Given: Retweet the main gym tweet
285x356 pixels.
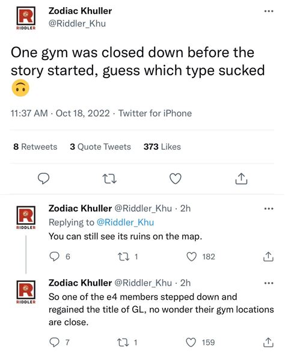Looking at the screenshot, I should [x=109, y=179].
